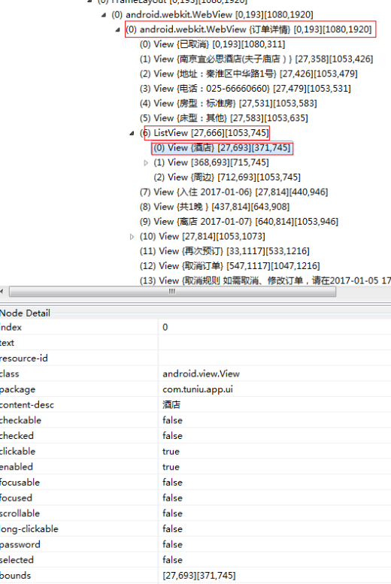Select the View 离店 2017-01-07 row
This screenshot has width=391, height=584.
[239, 222]
